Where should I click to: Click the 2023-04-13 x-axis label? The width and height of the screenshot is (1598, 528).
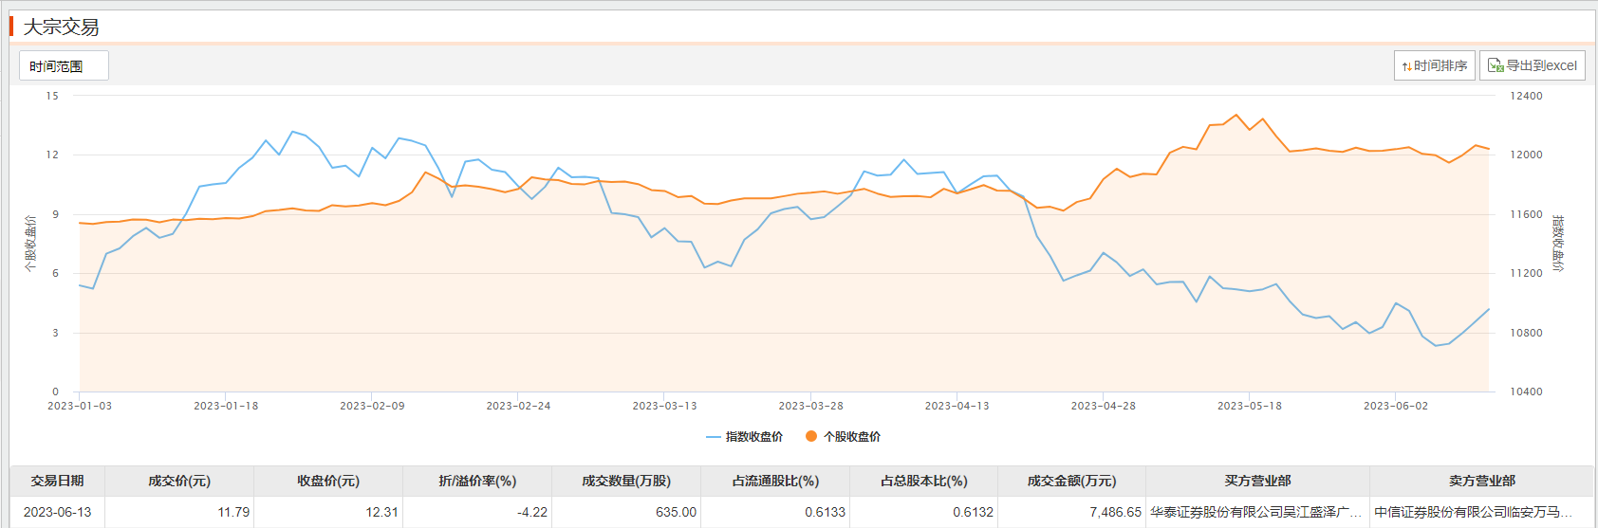957,406
